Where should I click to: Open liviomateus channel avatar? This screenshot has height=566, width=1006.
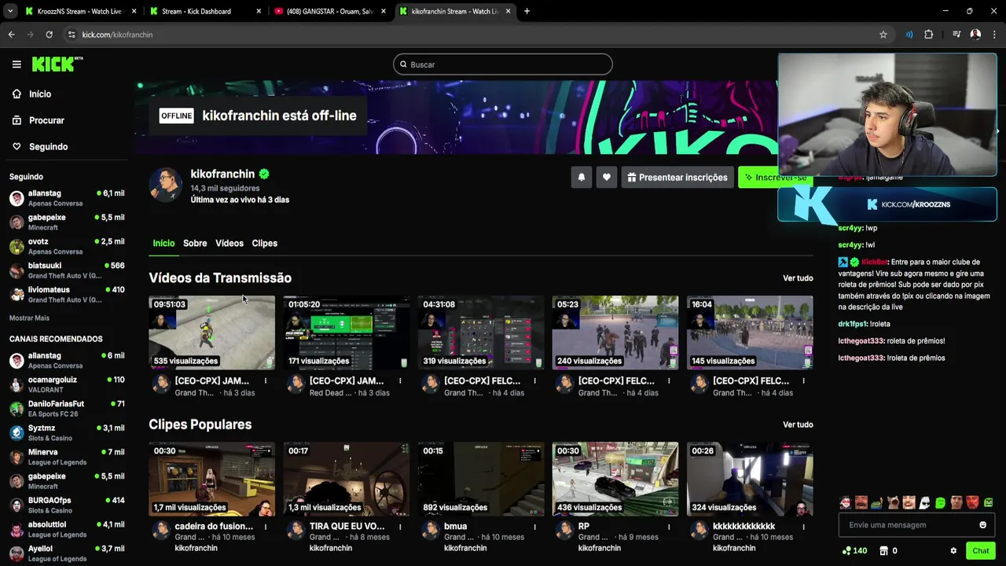click(x=17, y=295)
